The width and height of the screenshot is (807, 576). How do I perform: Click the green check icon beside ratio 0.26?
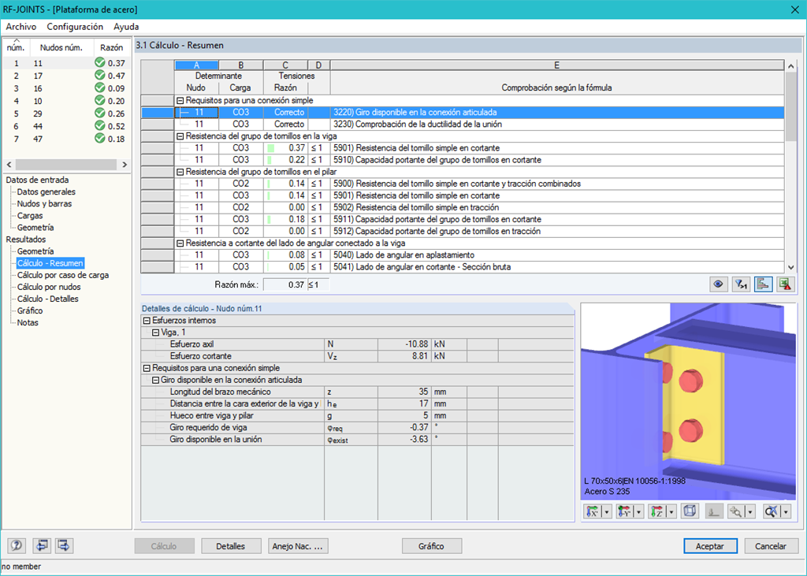pos(100,113)
